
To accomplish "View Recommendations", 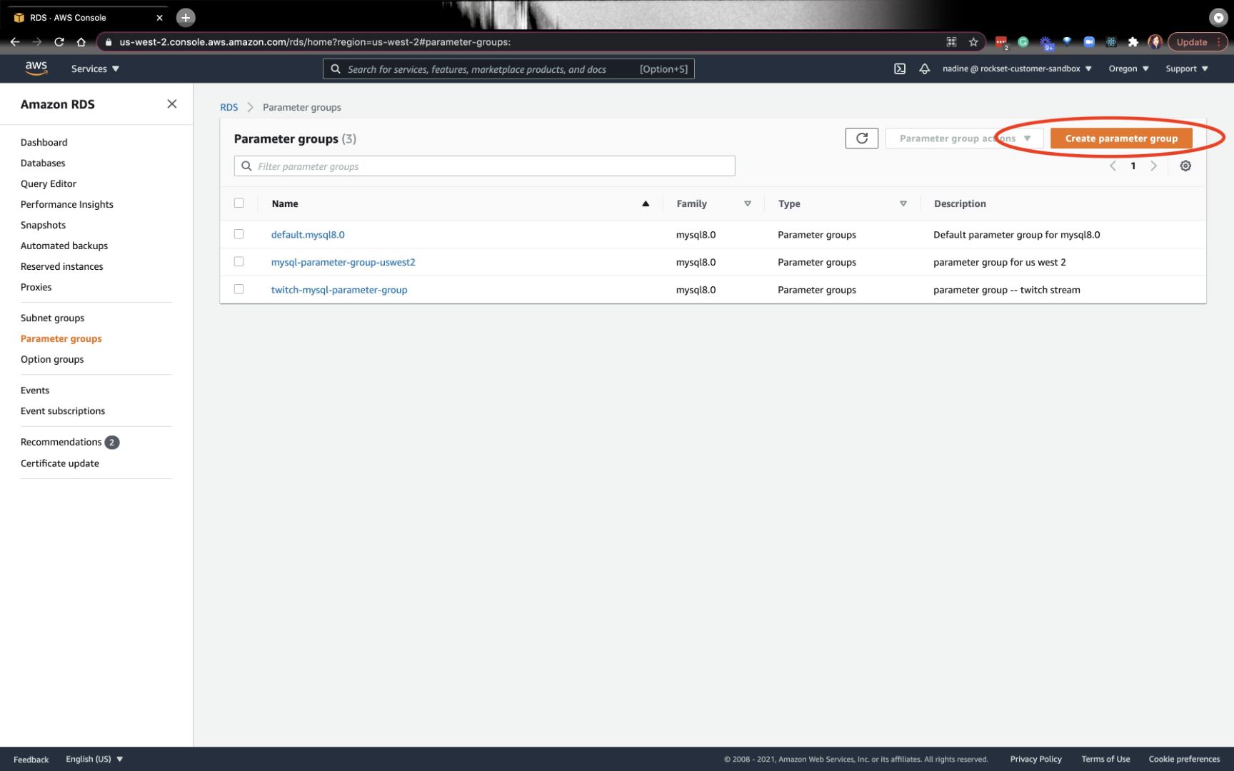I will [x=61, y=442].
